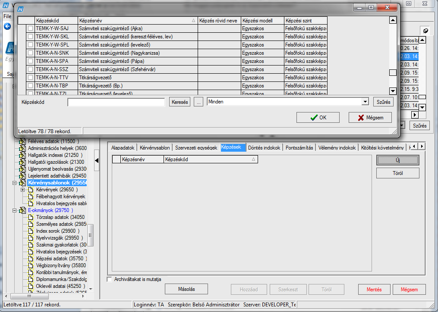Click the Másolás button
This screenshot has width=438, height=312.
pos(186,289)
